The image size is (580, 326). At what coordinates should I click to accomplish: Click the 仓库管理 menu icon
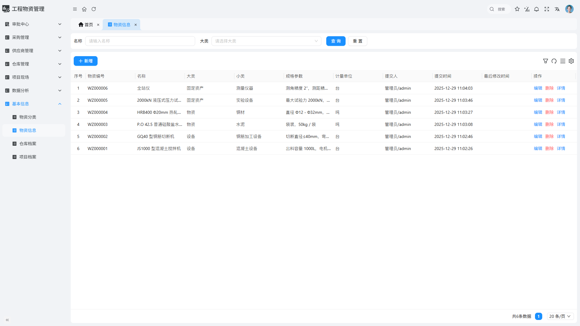(x=7, y=64)
